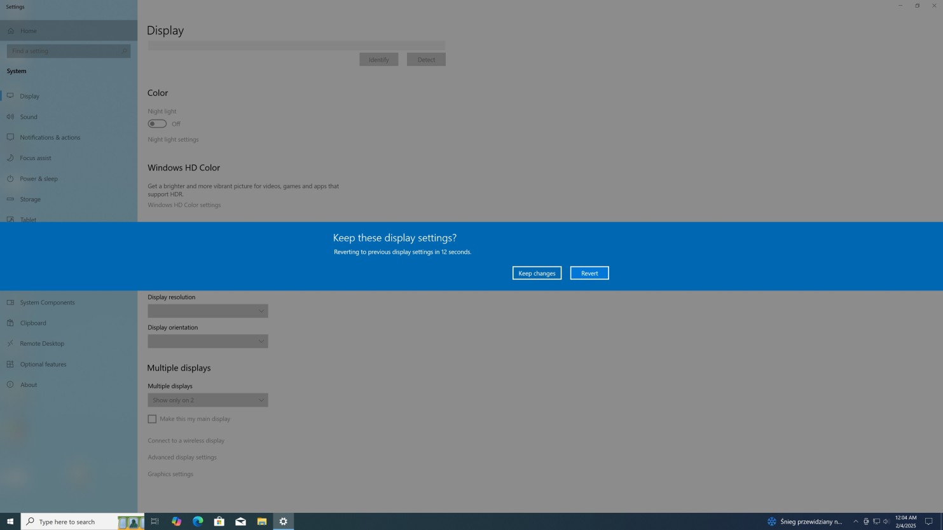
Task: Open Advanced display settings
Action: click(182, 458)
